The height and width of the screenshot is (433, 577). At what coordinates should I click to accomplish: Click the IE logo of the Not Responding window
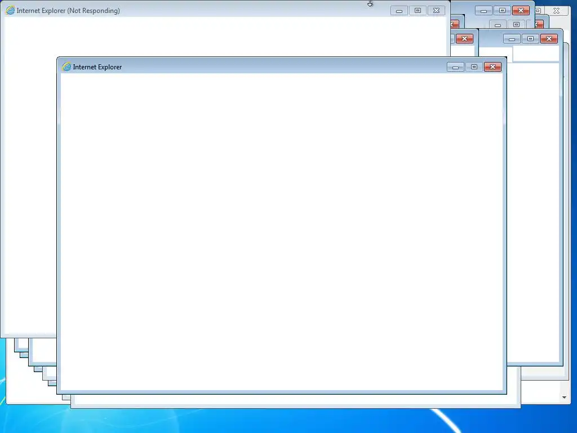click(x=10, y=10)
